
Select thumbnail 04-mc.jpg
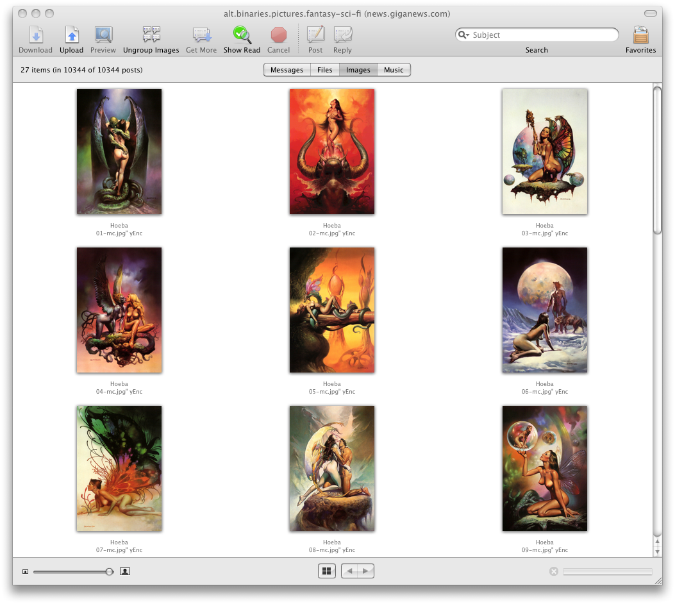pos(119,310)
